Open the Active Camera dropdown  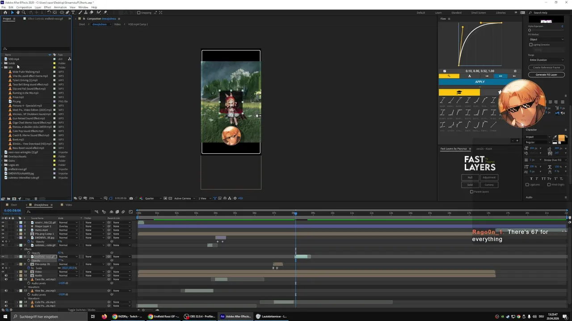[x=184, y=198]
